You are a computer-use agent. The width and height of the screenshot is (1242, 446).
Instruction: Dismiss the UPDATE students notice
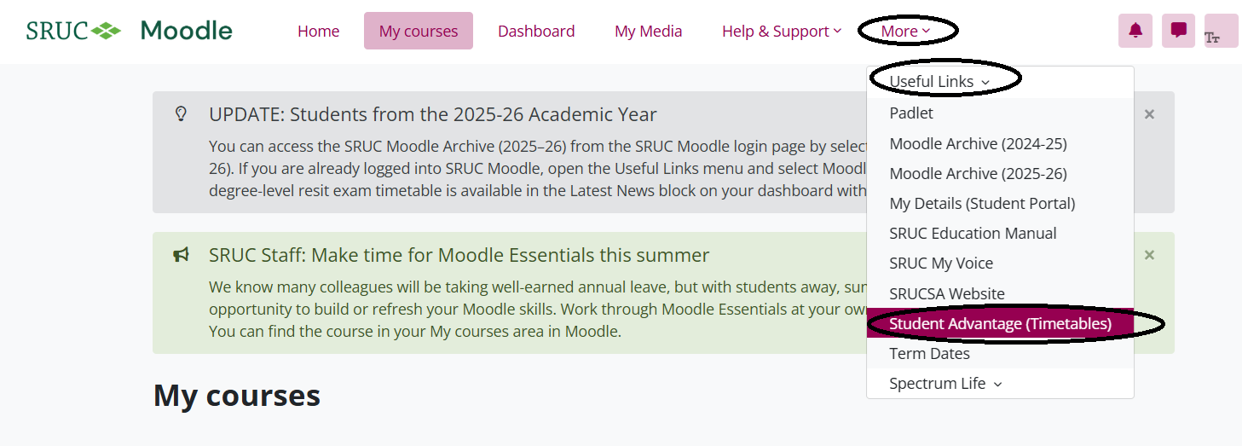point(1149,114)
